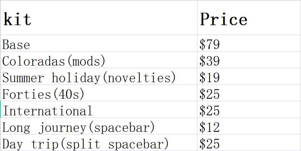The image size is (301, 151).
Task: Click the 'Summer holiday(novelties)' kit cell
Action: click(x=89, y=77)
